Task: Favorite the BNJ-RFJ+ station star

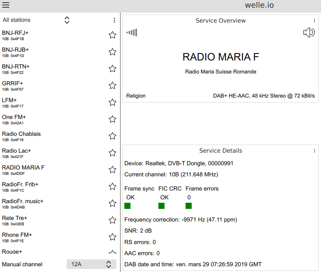Action: pos(112,35)
